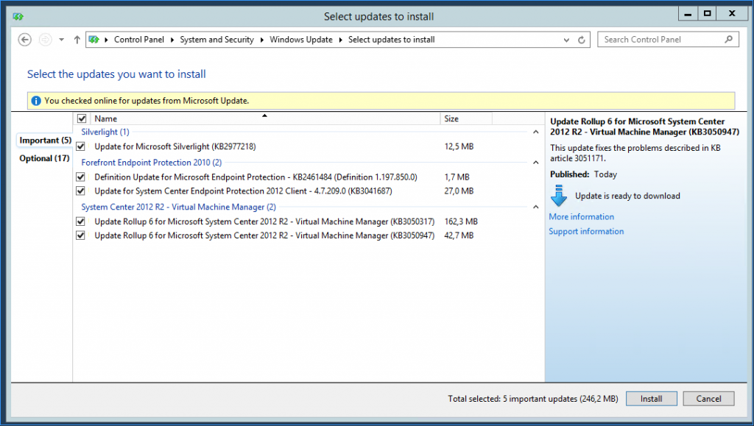Click the address bar Windows Update icon
This screenshot has width=754, height=426.
click(94, 40)
